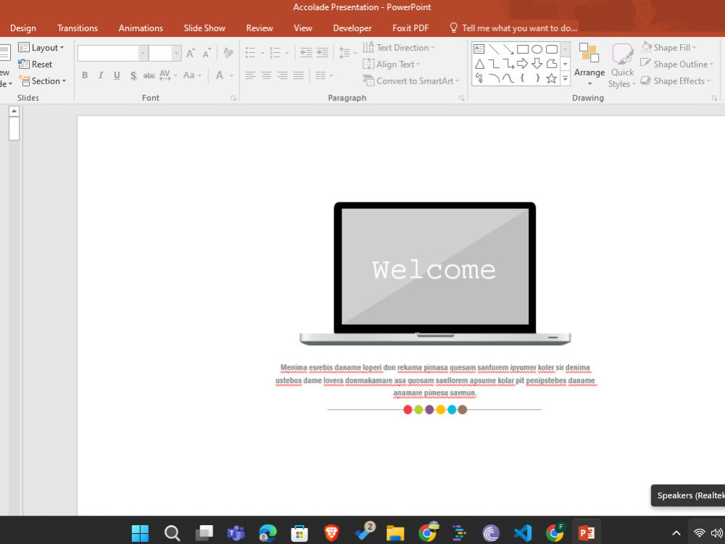Open Chrome from the taskbar
Image resolution: width=725 pixels, height=544 pixels.
427,532
